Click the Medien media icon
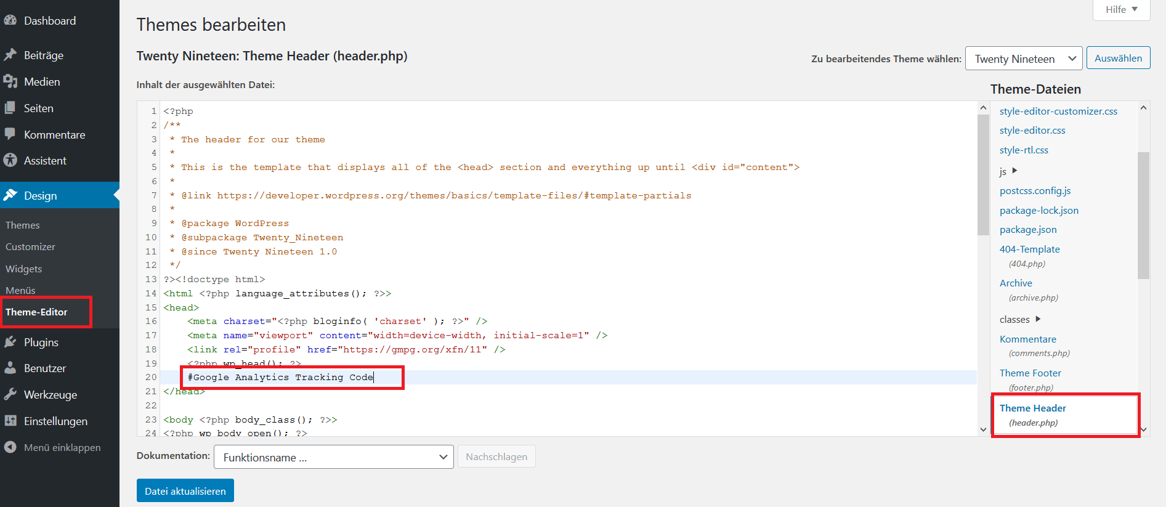Image resolution: width=1166 pixels, height=507 pixels. pos(10,81)
